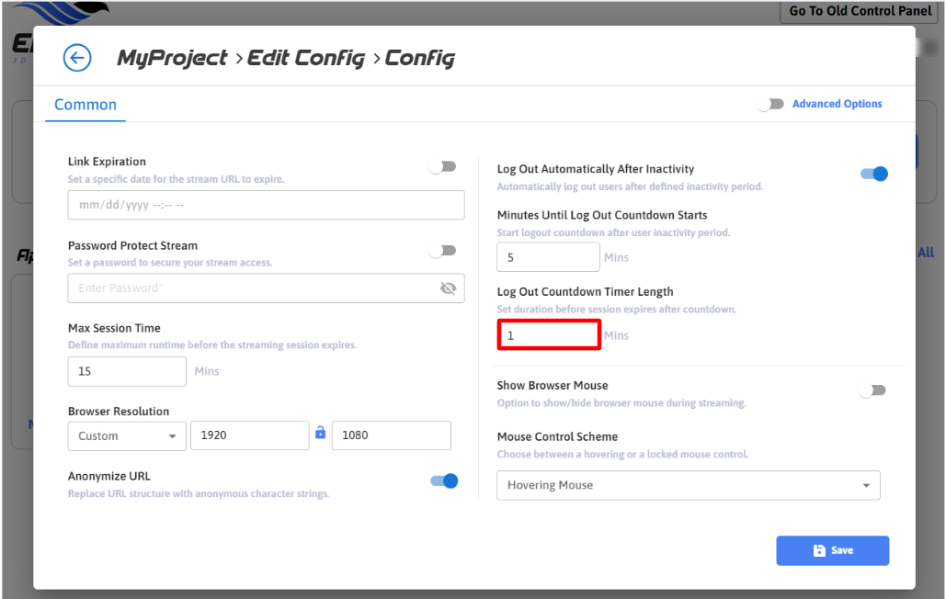Switch to the Common tab
Image resolution: width=946 pixels, height=599 pixels.
coord(85,105)
